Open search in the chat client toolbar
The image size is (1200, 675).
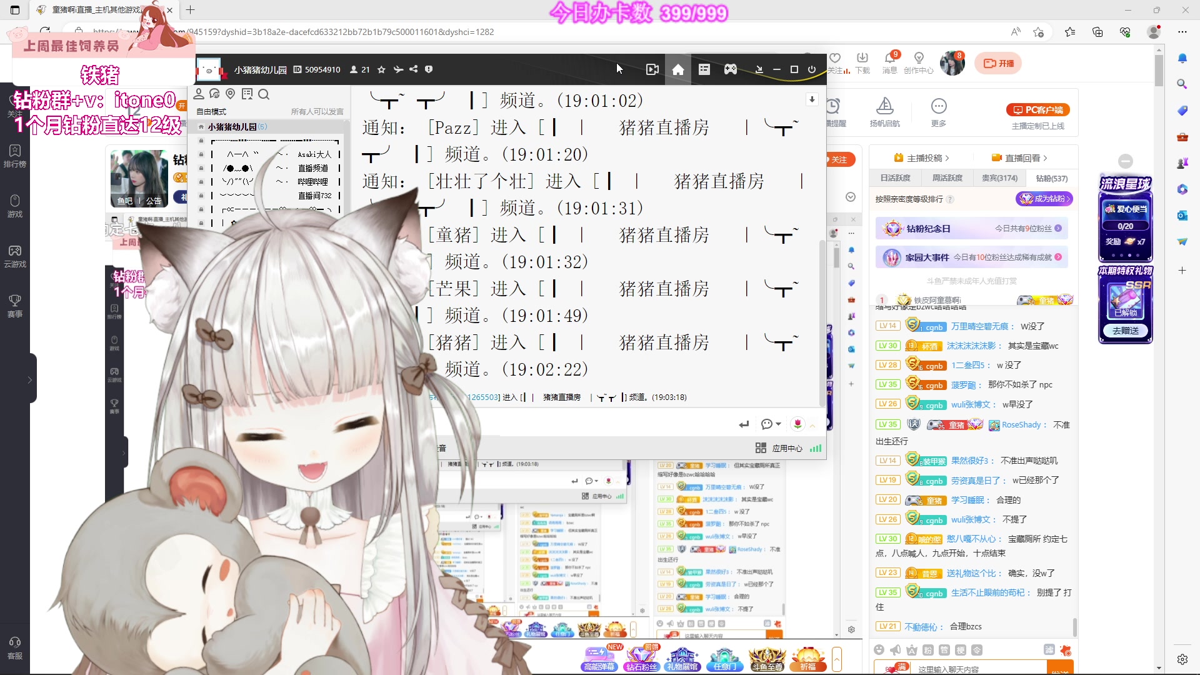265,94
